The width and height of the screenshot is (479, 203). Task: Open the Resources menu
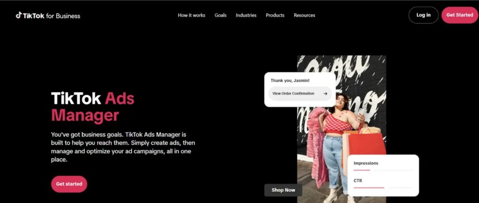[x=304, y=15]
